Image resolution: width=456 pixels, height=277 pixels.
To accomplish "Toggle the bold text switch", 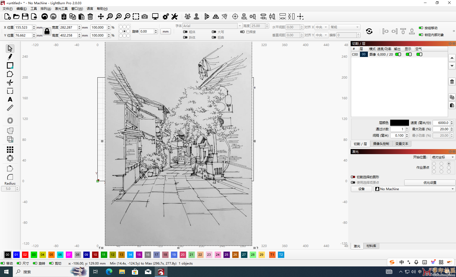I will 185,32.
